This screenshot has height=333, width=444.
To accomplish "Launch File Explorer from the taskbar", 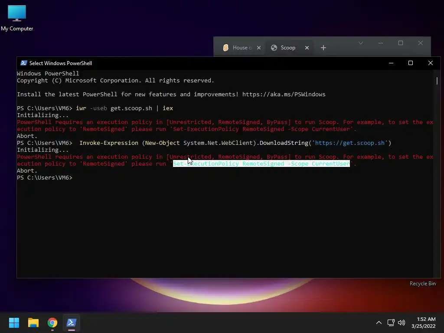I will [x=33, y=323].
